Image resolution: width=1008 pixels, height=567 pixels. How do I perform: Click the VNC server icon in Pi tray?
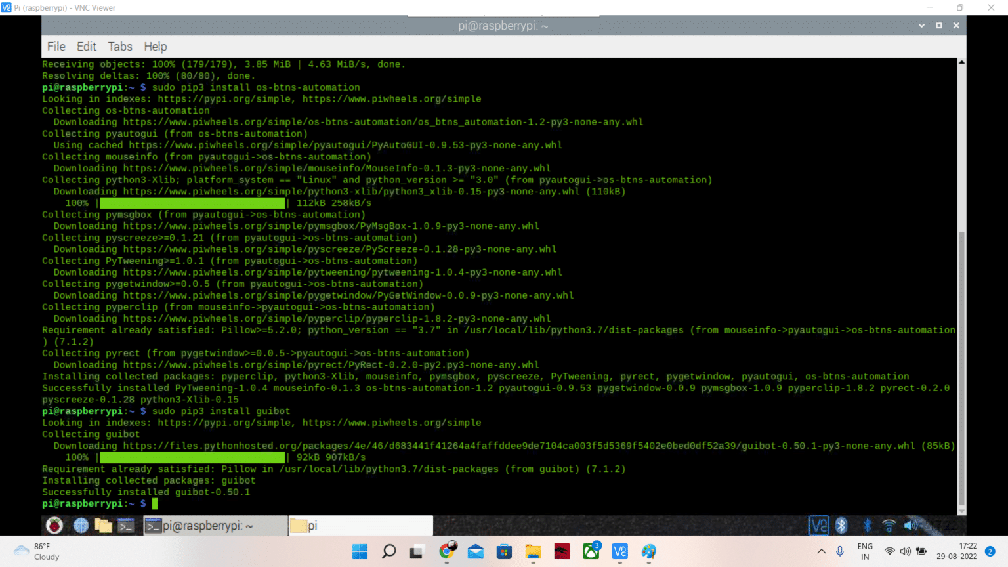pyautogui.click(x=818, y=525)
